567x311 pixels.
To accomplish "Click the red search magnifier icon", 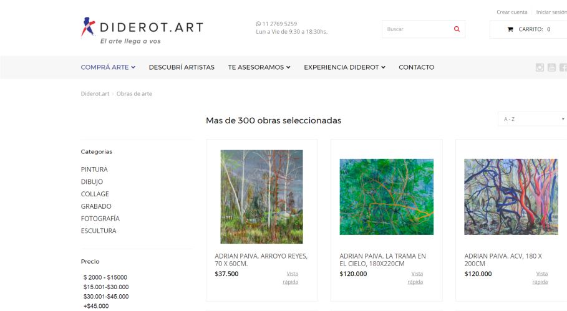I will (457, 29).
